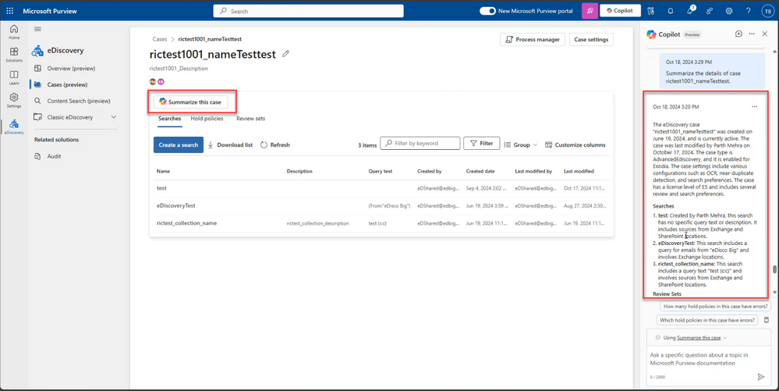Click Download list
Viewport: 779px width, 391px height.
(x=230, y=144)
